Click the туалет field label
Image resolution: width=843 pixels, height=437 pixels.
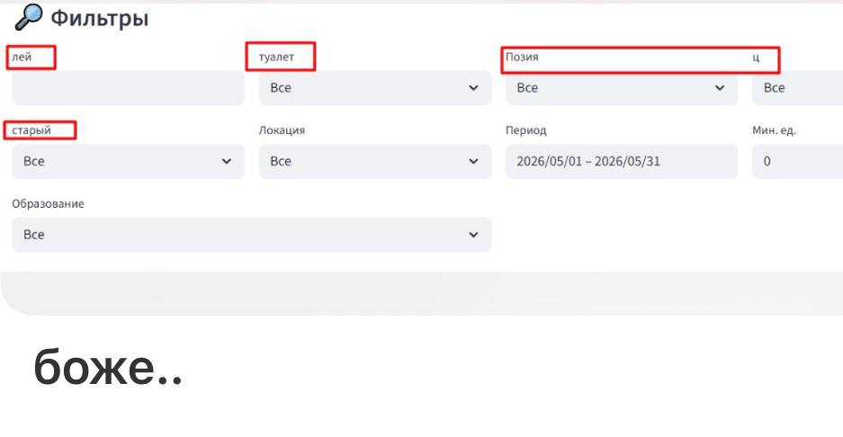[276, 57]
